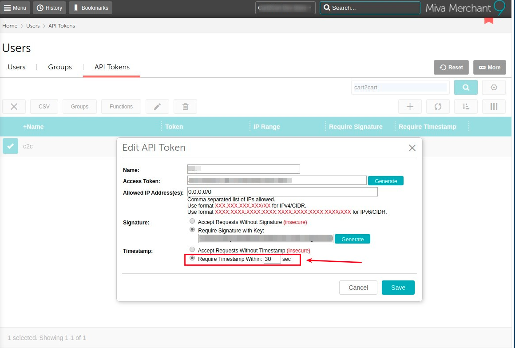Generate a new access token
The height and width of the screenshot is (348, 515).
(385, 181)
